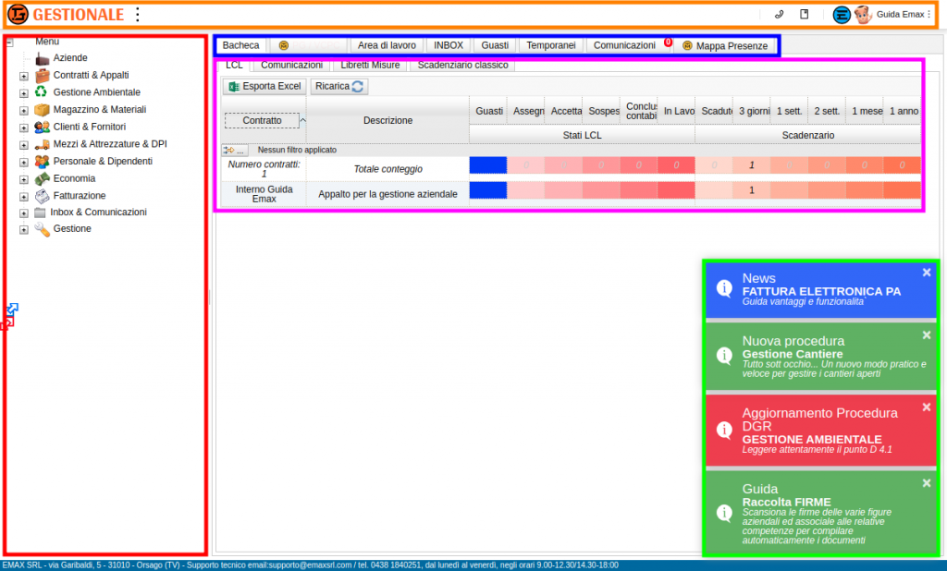The width and height of the screenshot is (947, 571).
Task: Sort by the Contratto column header
Action: point(262,120)
